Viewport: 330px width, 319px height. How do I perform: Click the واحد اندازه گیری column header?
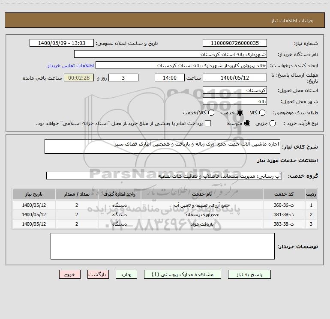[119, 194]
